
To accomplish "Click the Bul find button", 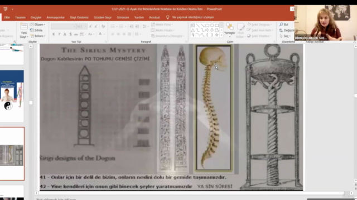I will click(284, 24).
